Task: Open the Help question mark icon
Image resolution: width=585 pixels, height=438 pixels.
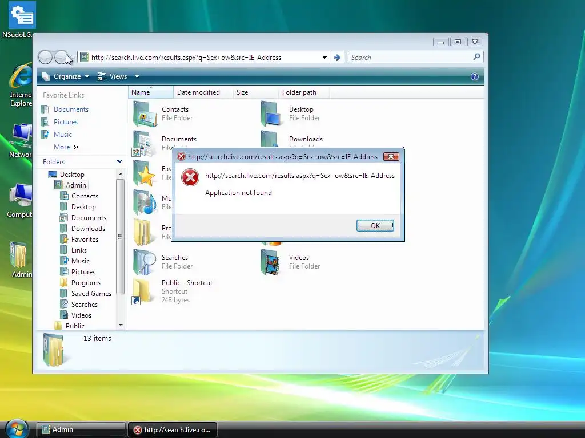Action: tap(475, 76)
